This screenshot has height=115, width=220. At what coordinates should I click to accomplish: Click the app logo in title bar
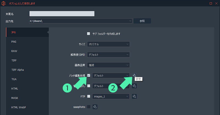(4, 4)
